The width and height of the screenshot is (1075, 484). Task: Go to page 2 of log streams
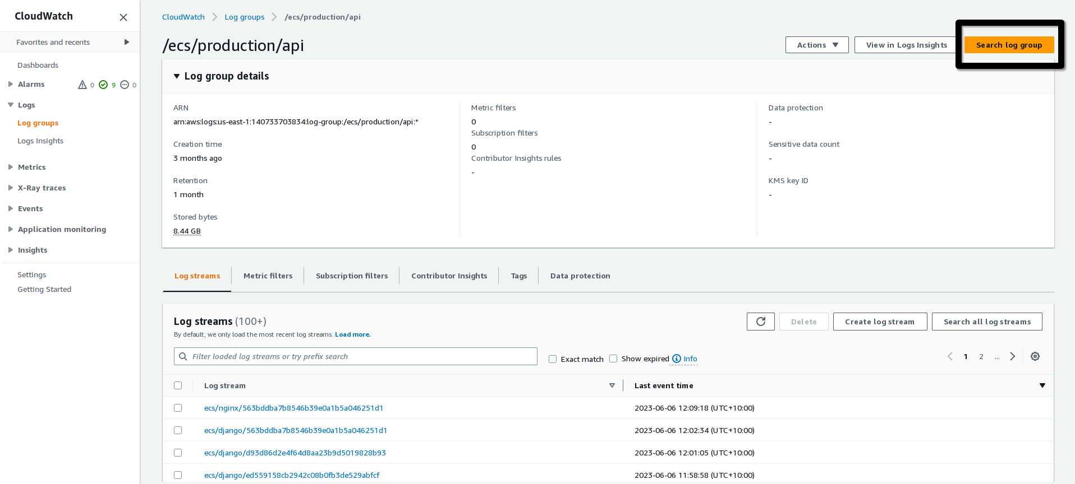click(x=981, y=356)
